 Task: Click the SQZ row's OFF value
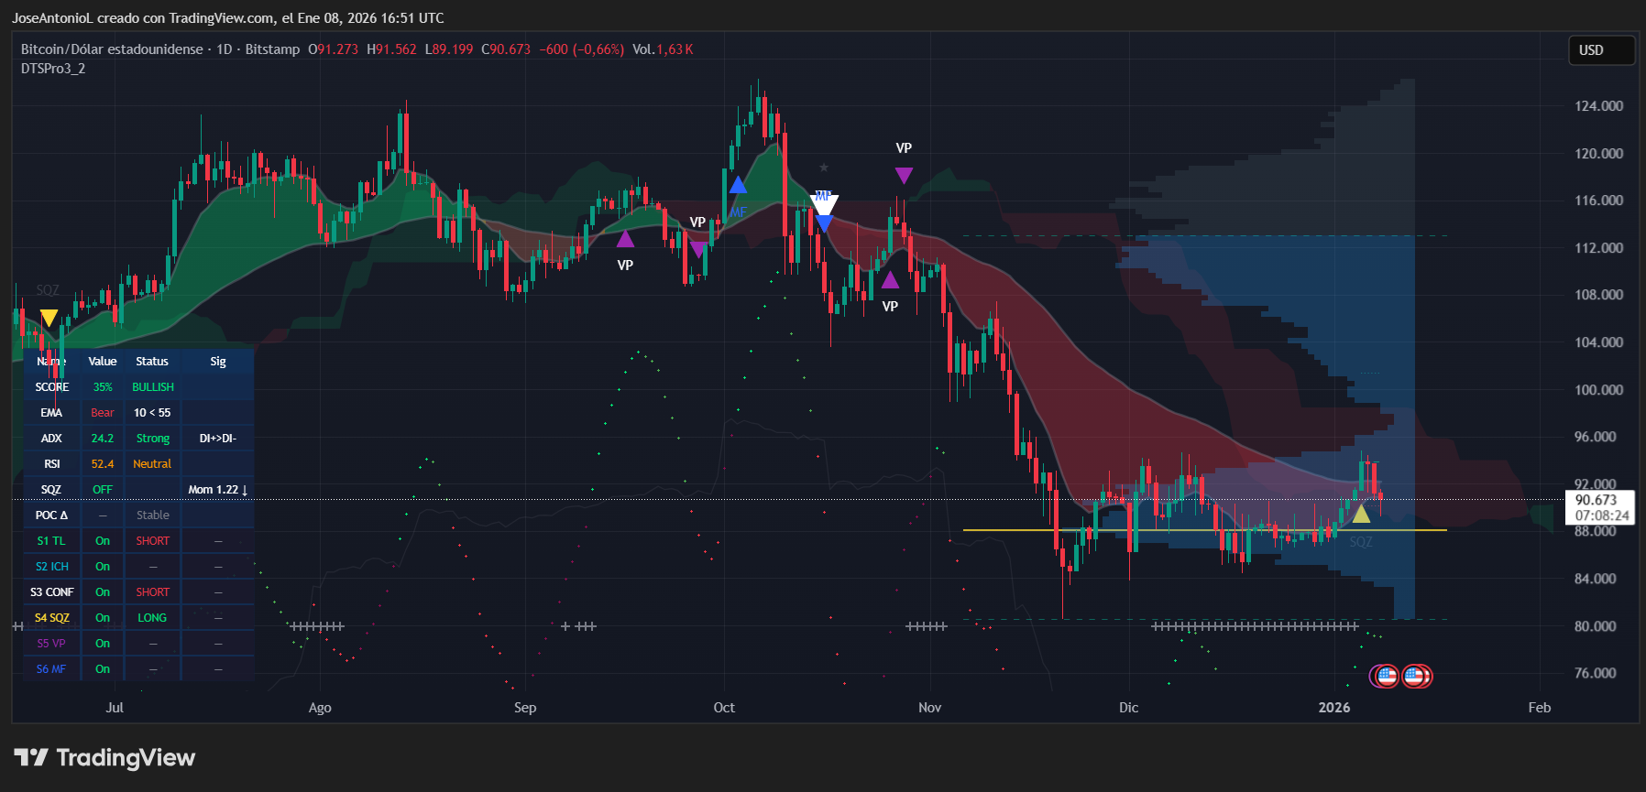[103, 490]
